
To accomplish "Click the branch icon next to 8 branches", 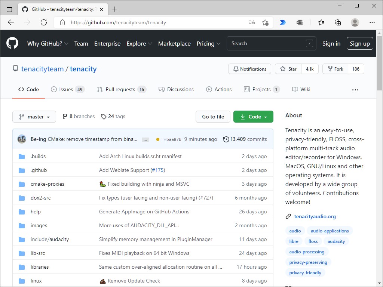I will pos(65,116).
